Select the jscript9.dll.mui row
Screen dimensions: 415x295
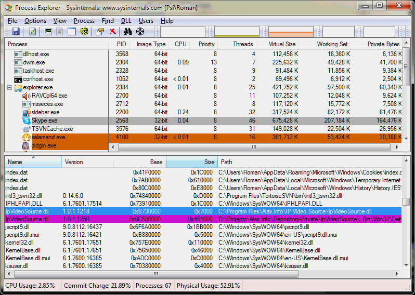(203, 234)
